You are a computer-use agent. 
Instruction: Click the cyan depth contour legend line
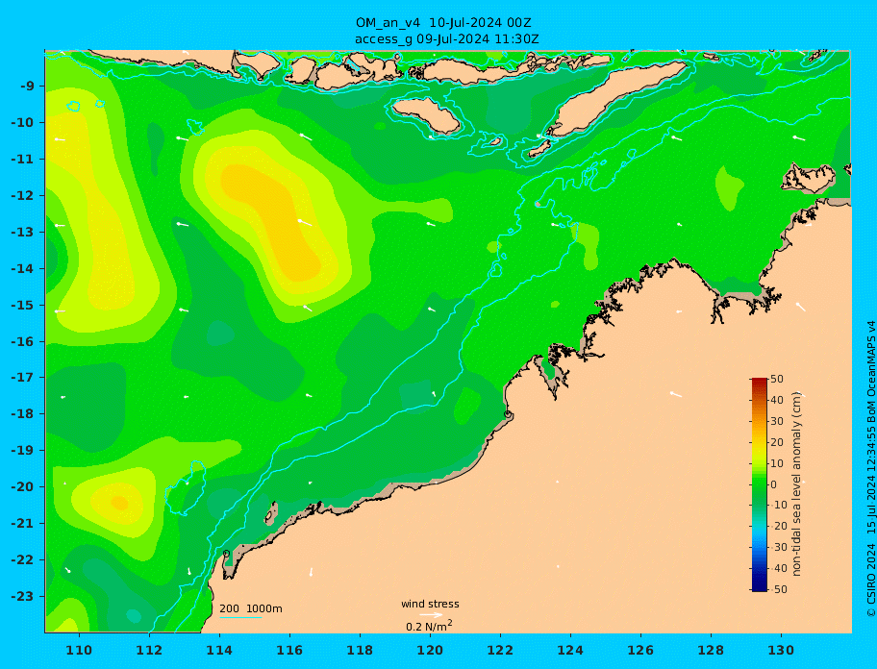240,618
